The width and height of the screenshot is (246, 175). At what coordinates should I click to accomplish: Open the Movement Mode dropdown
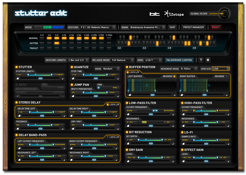pos(189,69)
